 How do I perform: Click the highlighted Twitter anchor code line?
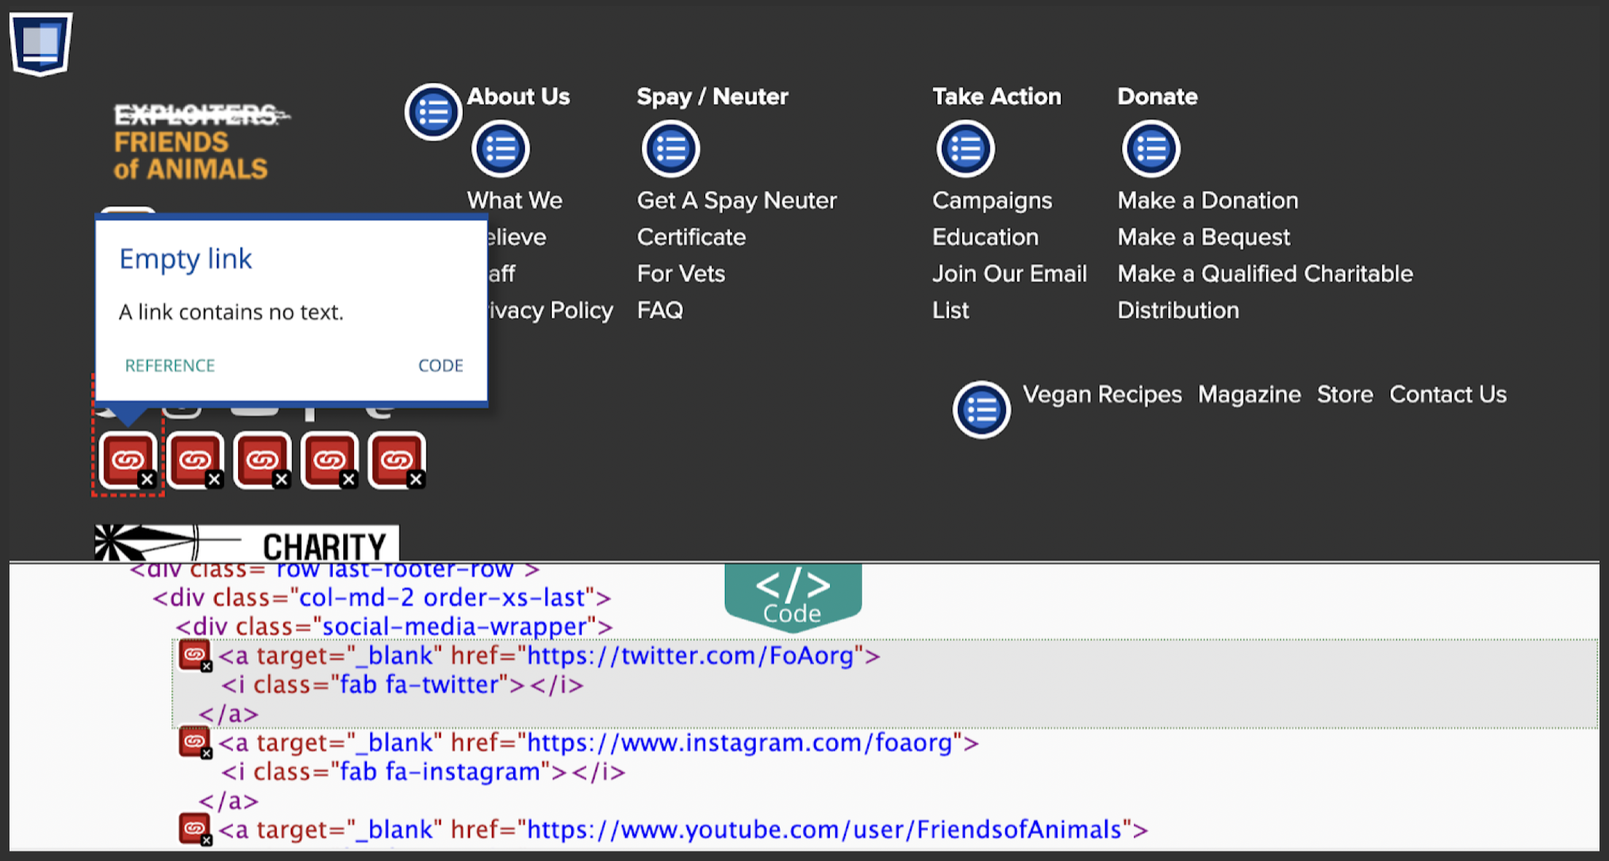pyautogui.click(x=548, y=655)
